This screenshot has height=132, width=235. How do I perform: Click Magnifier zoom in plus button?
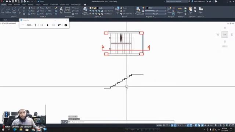[x=35, y=25]
